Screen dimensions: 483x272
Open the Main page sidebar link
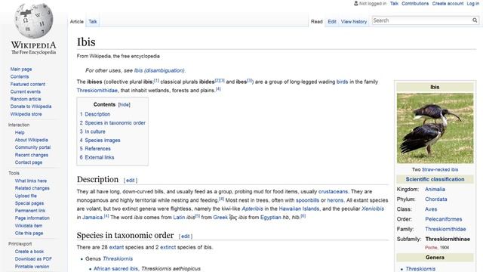coord(21,69)
